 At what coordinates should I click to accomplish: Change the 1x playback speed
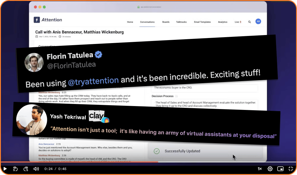pos(260,169)
